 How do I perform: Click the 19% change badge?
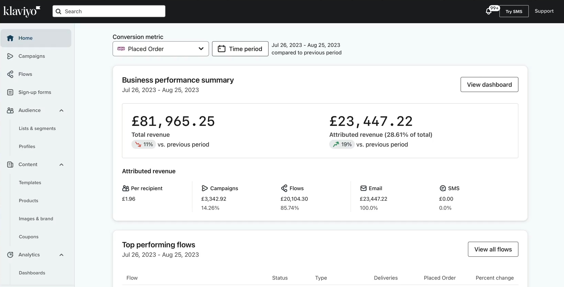[342, 144]
